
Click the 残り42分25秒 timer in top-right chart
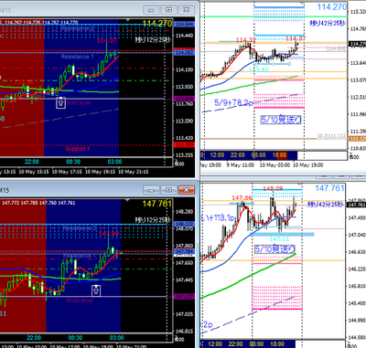328,23
